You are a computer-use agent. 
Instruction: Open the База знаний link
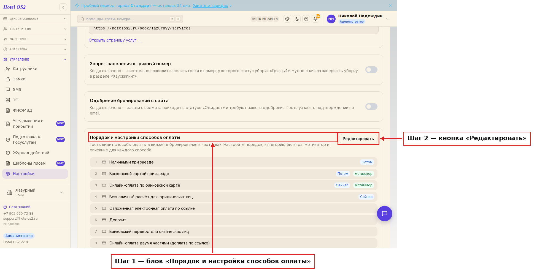[20, 207]
